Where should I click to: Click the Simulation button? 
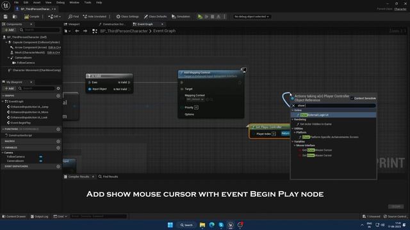(x=181, y=17)
